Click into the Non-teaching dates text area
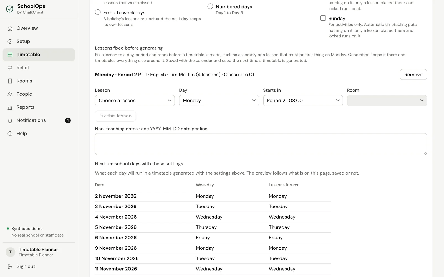The width and height of the screenshot is (444, 277). click(261, 144)
